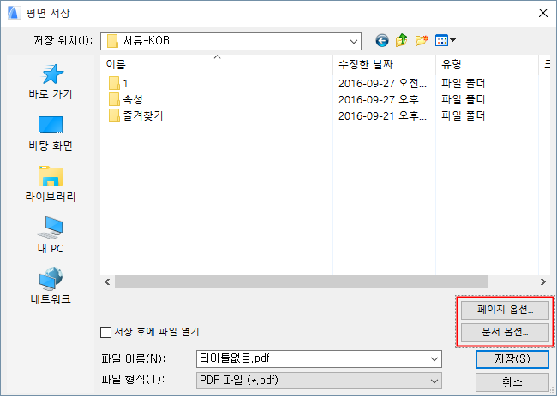Image resolution: width=557 pixels, height=396 pixels.
Task: Open the view menu icon
Action: coord(446,41)
